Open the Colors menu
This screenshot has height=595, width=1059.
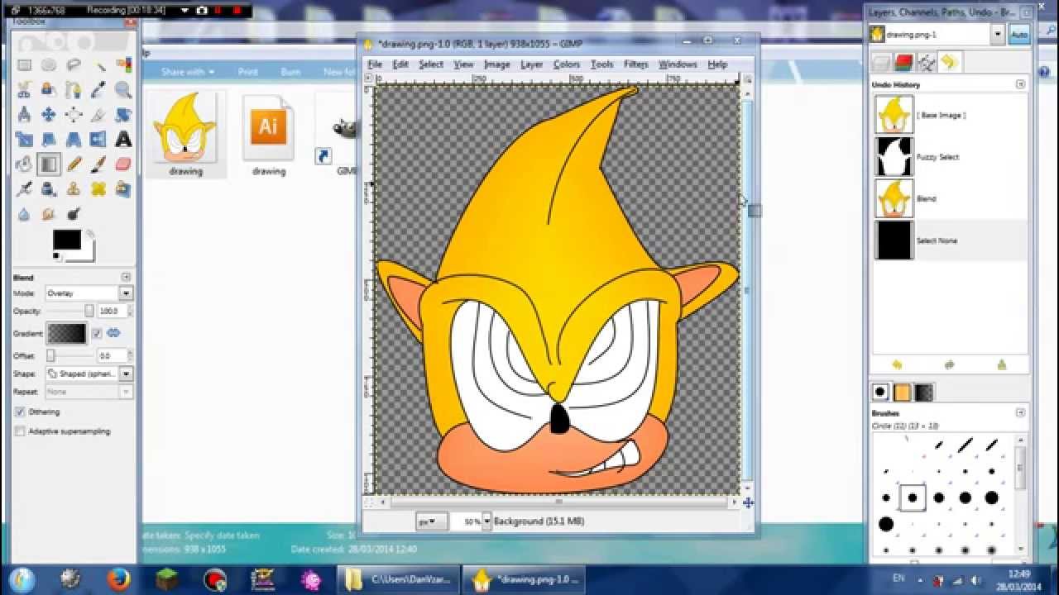pyautogui.click(x=567, y=64)
